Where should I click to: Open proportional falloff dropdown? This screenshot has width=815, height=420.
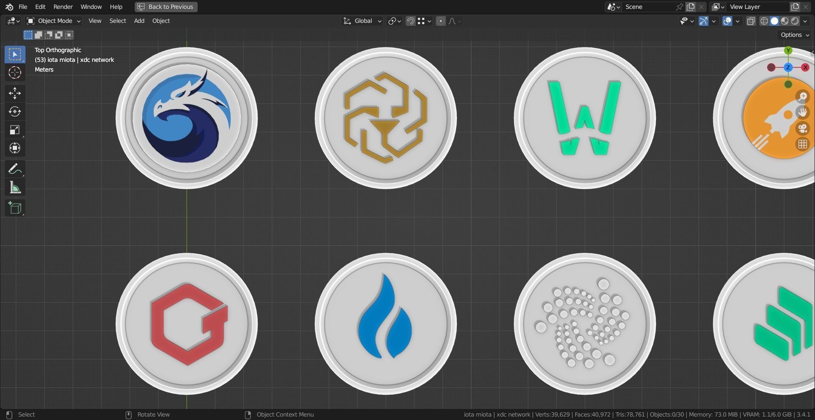pos(455,21)
